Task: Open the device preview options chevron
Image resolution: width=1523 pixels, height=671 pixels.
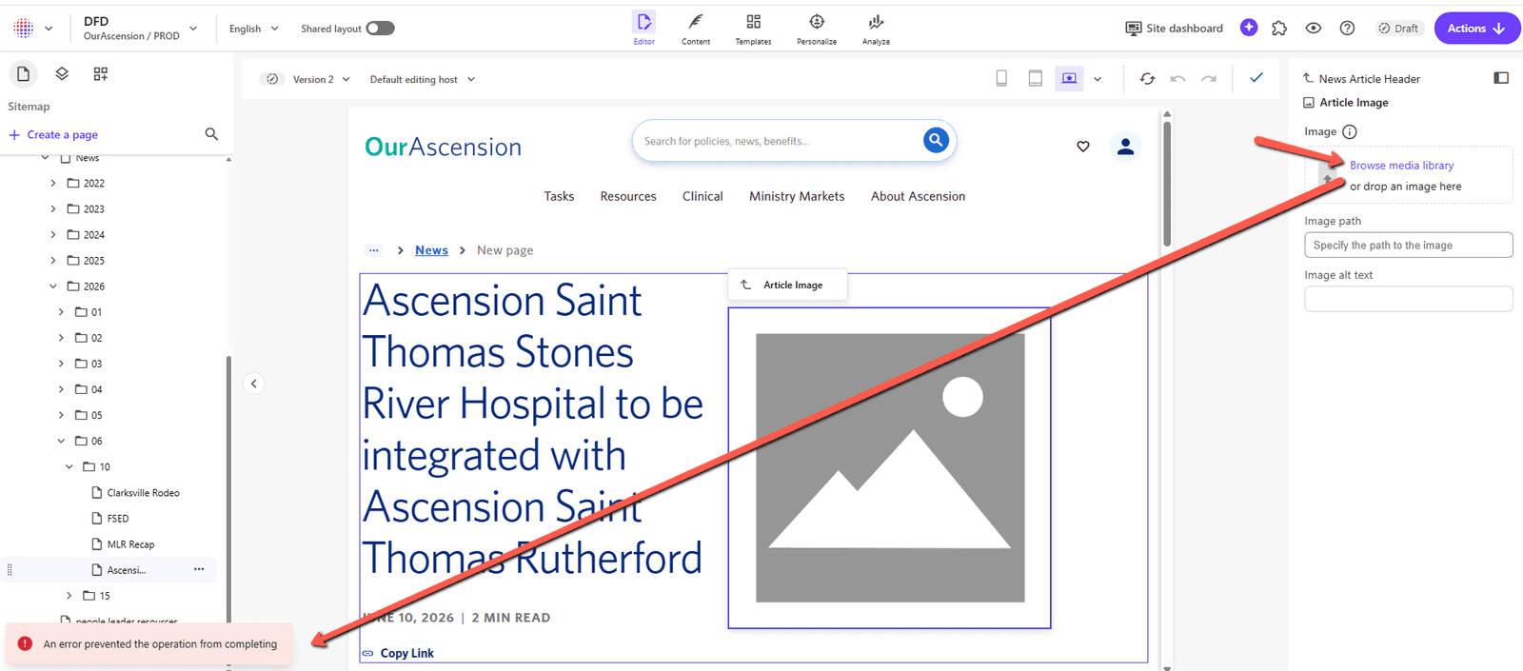Action: click(x=1098, y=80)
